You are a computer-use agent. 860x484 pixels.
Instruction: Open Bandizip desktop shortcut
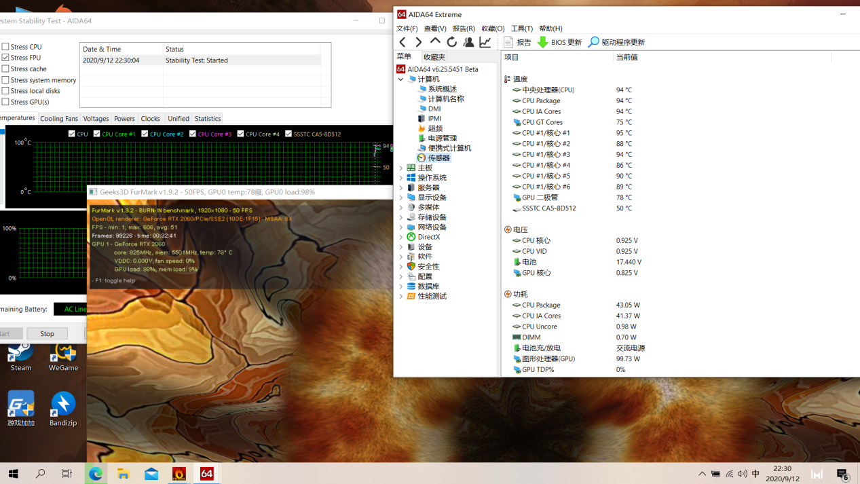63,409
